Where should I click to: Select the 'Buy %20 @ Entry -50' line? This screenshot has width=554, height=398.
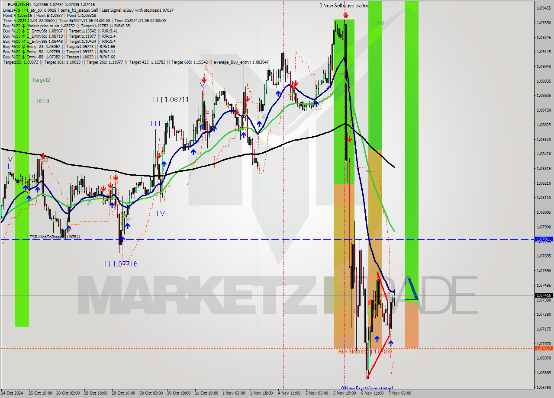59,51
